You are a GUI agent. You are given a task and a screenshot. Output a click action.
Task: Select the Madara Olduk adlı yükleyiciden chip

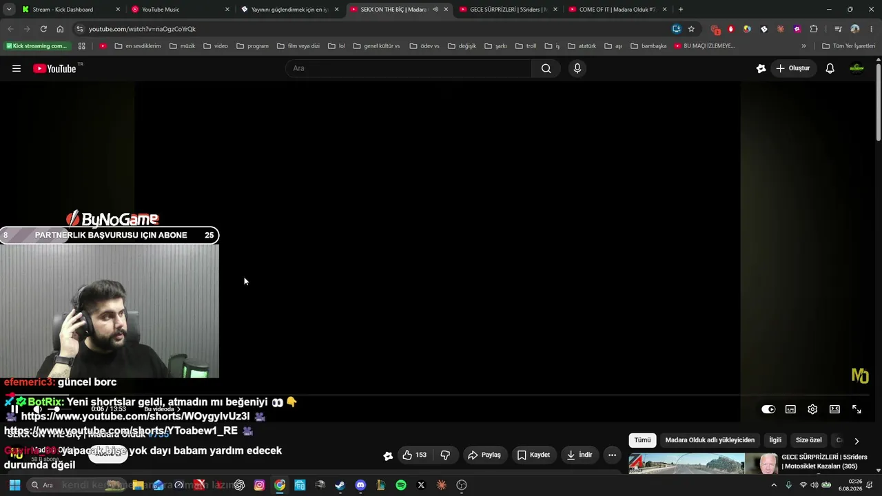point(710,440)
